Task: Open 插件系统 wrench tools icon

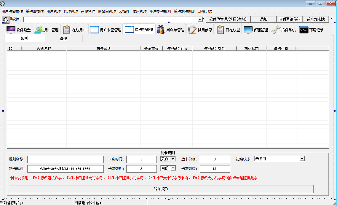Action: click(x=276, y=30)
